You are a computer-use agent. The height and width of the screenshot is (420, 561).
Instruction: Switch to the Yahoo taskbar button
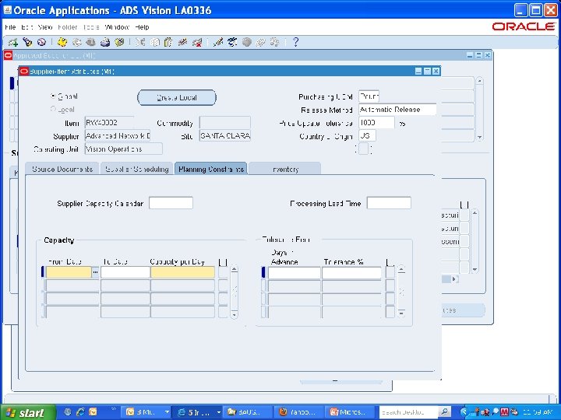[298, 412]
